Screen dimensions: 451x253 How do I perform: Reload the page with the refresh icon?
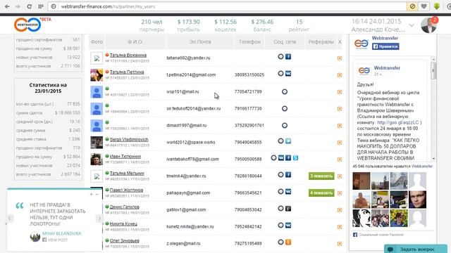pos(29,6)
